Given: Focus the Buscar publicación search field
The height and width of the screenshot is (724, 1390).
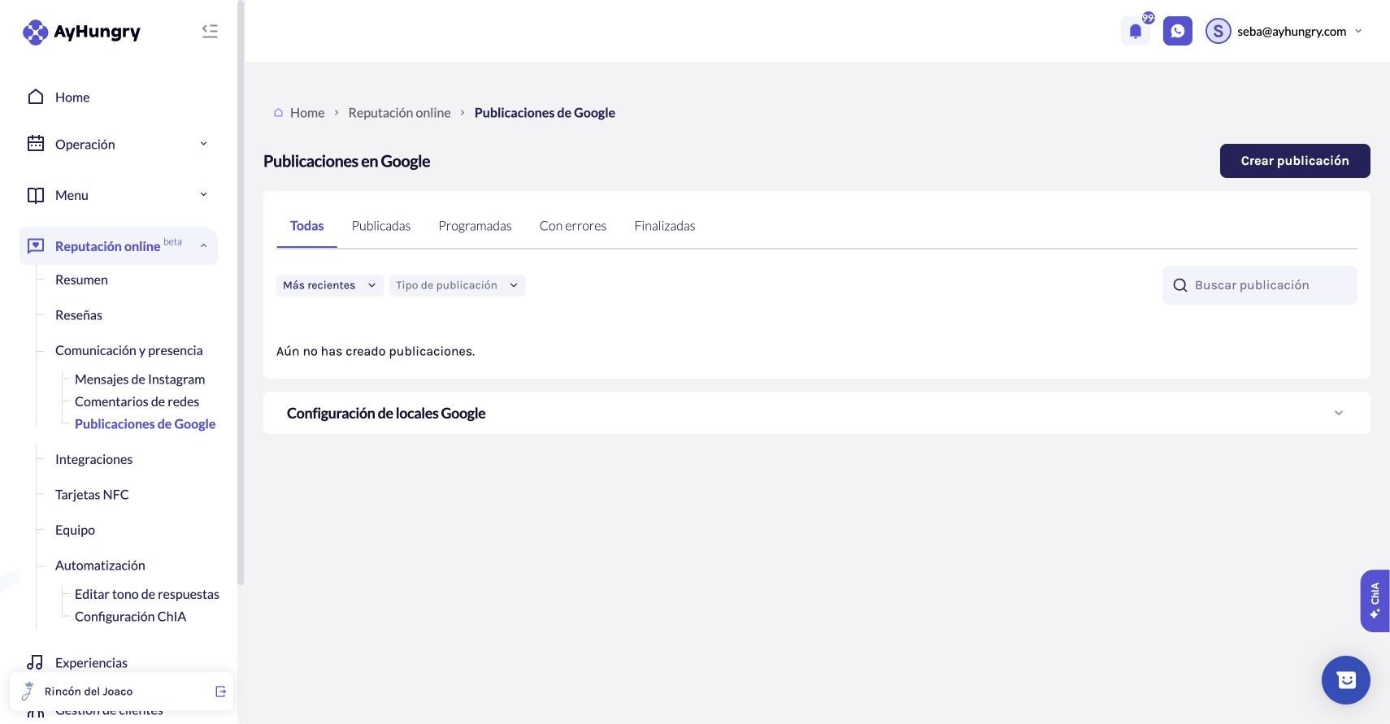Looking at the screenshot, I should 1259,285.
